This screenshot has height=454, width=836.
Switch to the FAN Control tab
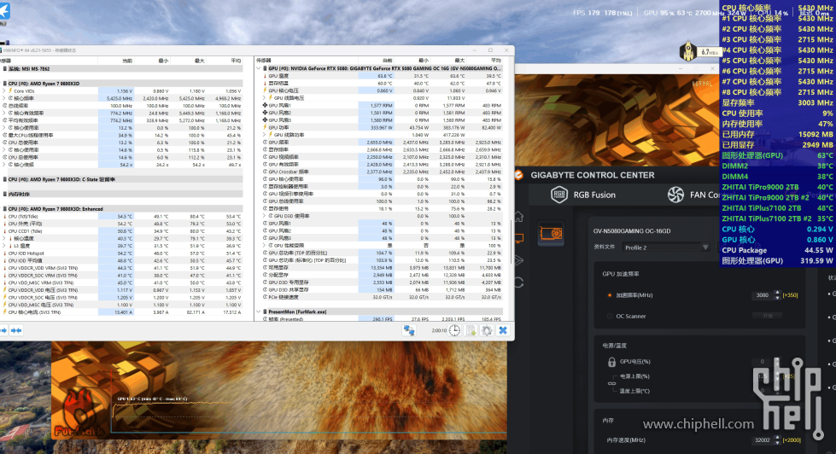[693, 195]
